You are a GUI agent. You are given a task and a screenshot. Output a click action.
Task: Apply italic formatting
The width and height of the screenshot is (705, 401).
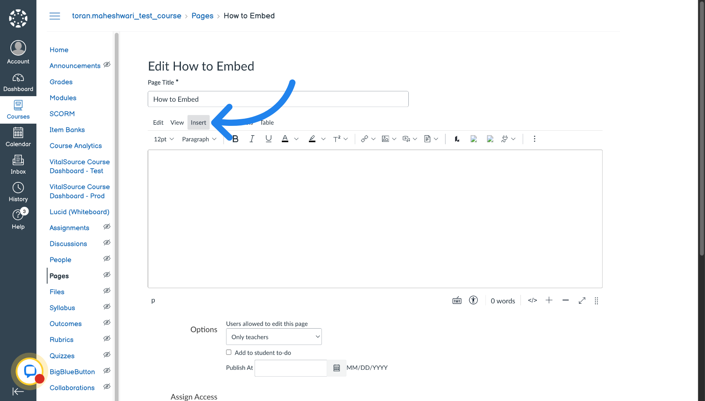click(x=252, y=139)
